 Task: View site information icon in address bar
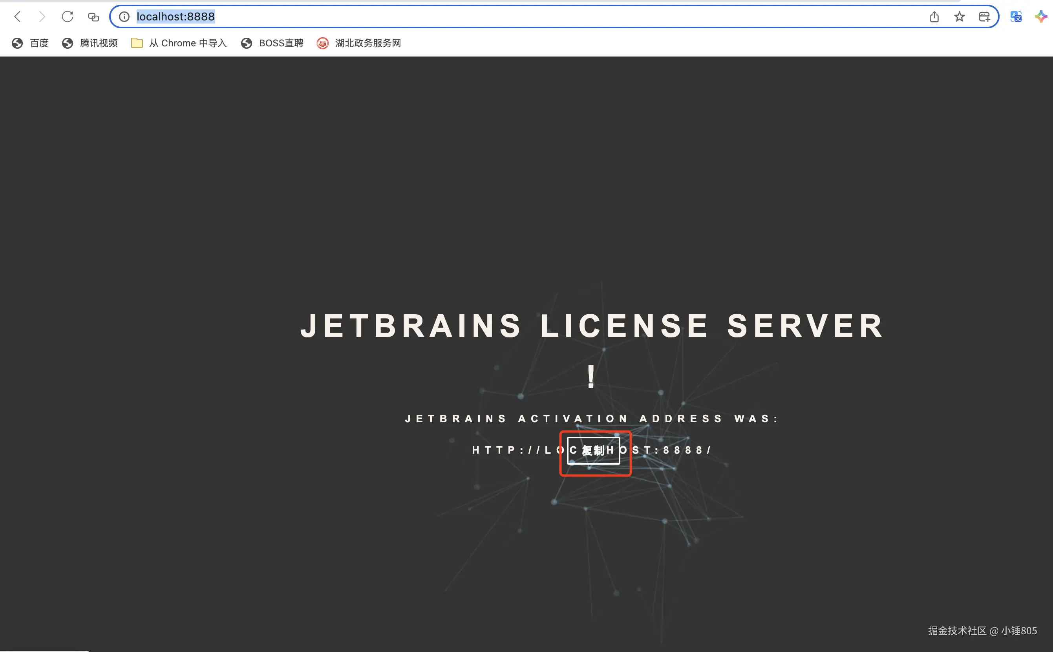coord(124,17)
